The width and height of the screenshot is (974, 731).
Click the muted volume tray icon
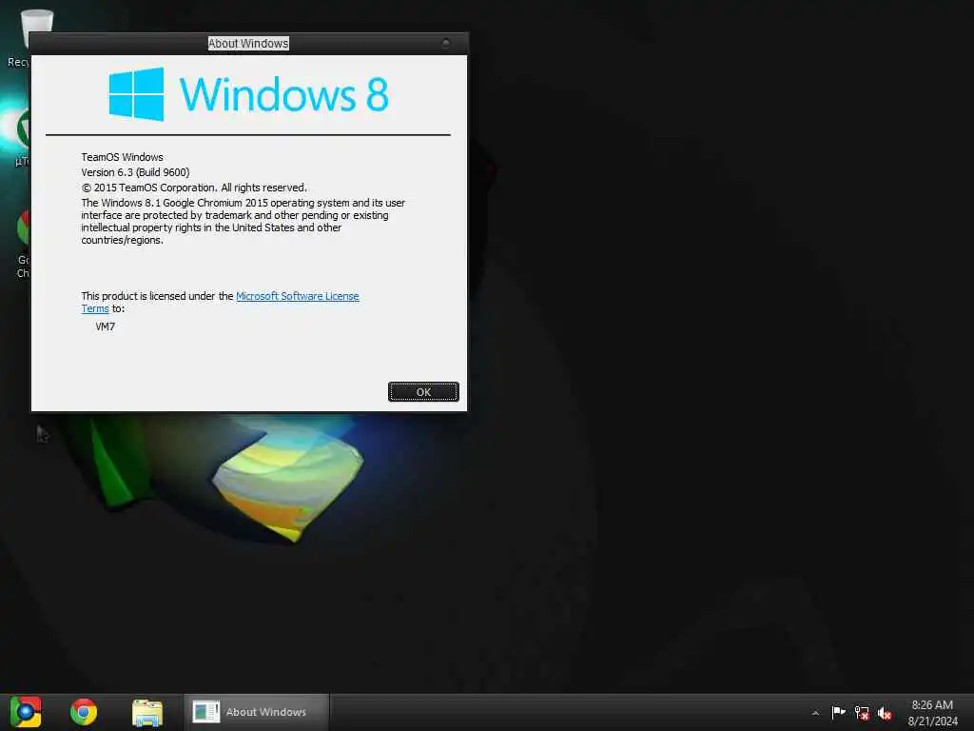click(885, 713)
